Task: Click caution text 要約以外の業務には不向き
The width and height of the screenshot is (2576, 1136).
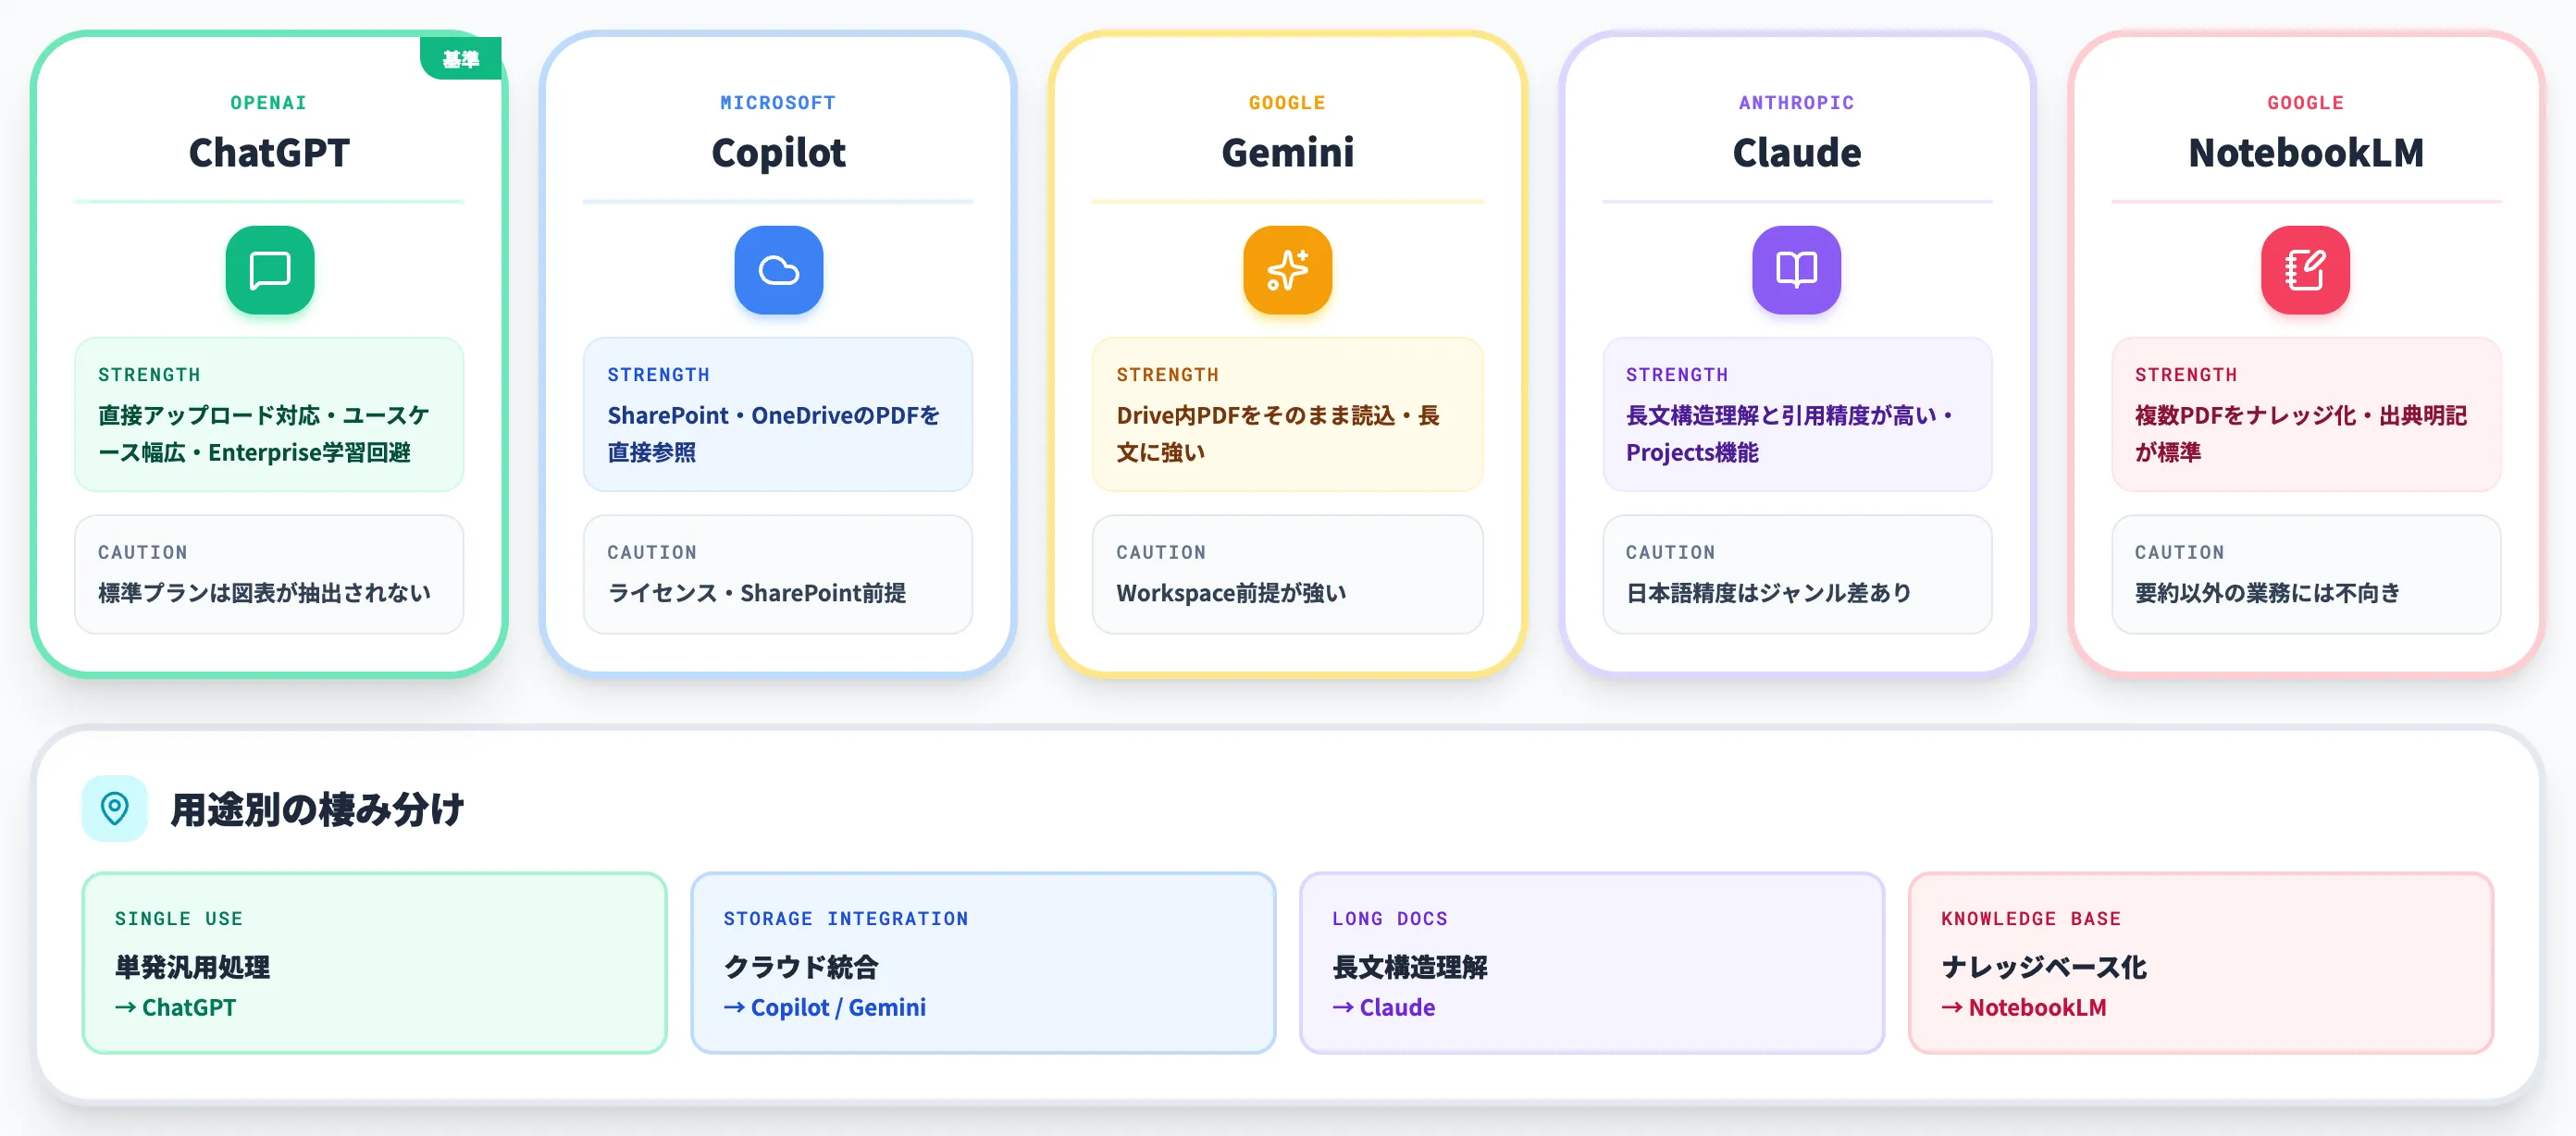Action: [2267, 593]
